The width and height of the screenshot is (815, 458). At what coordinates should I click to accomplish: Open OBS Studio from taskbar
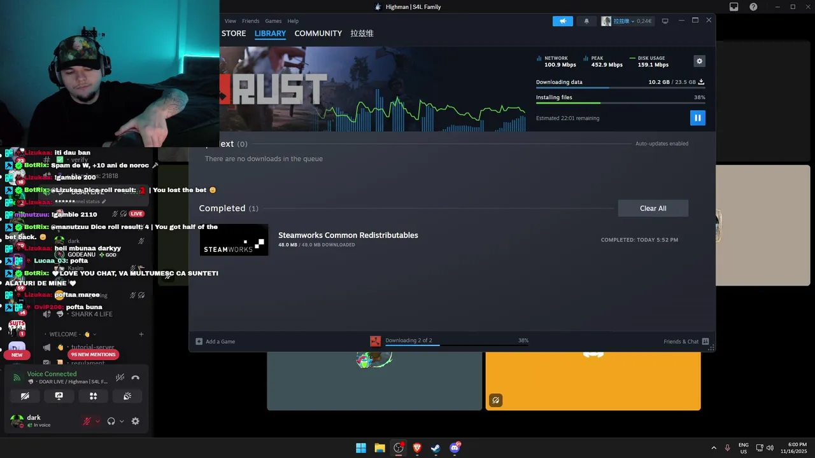click(x=399, y=448)
